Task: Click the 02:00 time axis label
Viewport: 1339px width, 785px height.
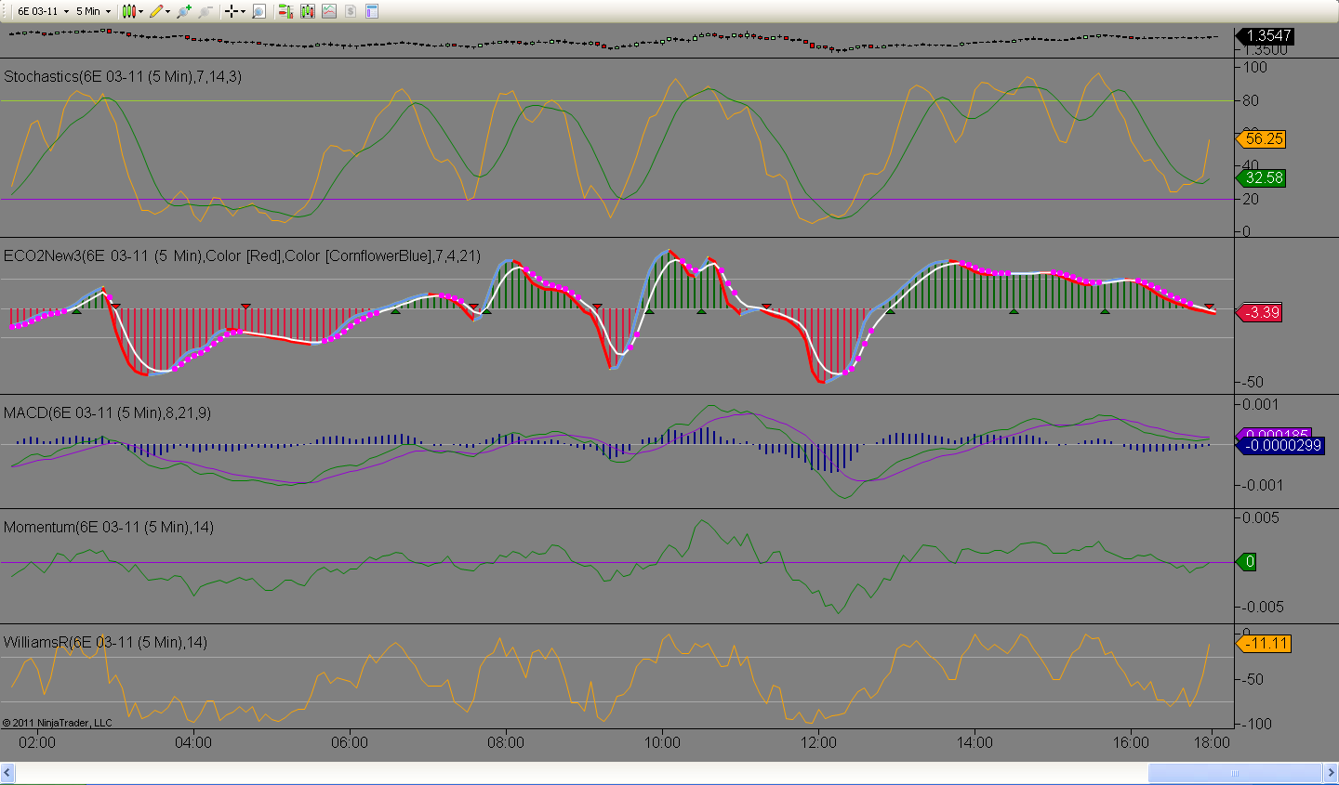Action: [37, 742]
